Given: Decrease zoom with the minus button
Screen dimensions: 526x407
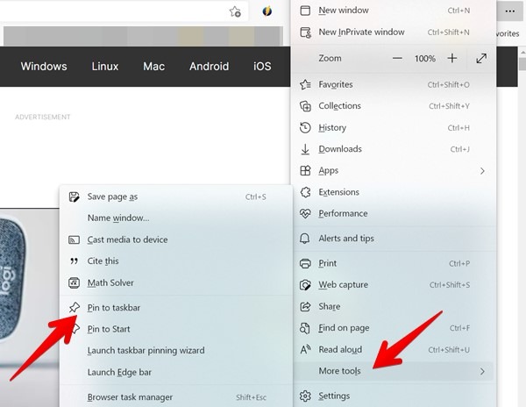Looking at the screenshot, I should tap(397, 59).
